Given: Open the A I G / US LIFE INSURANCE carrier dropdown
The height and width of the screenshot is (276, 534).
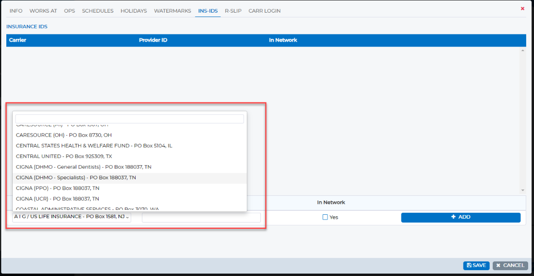Looking at the screenshot, I should point(71,217).
